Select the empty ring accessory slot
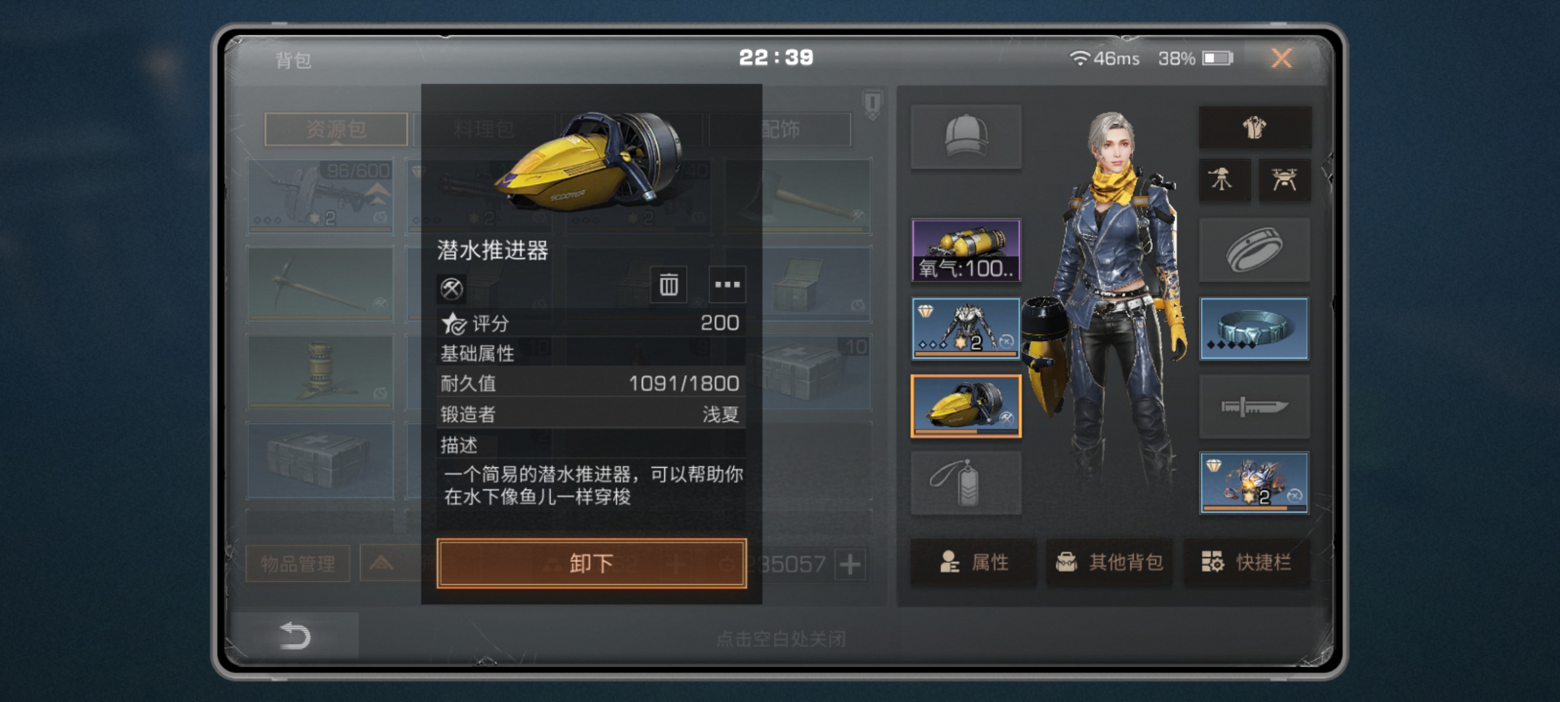1560x702 pixels. pos(1254,250)
